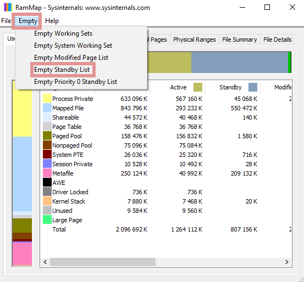Click the right arrow of horizontal scrollbar
This screenshot has width=304, height=282.
pyautogui.click(x=287, y=262)
